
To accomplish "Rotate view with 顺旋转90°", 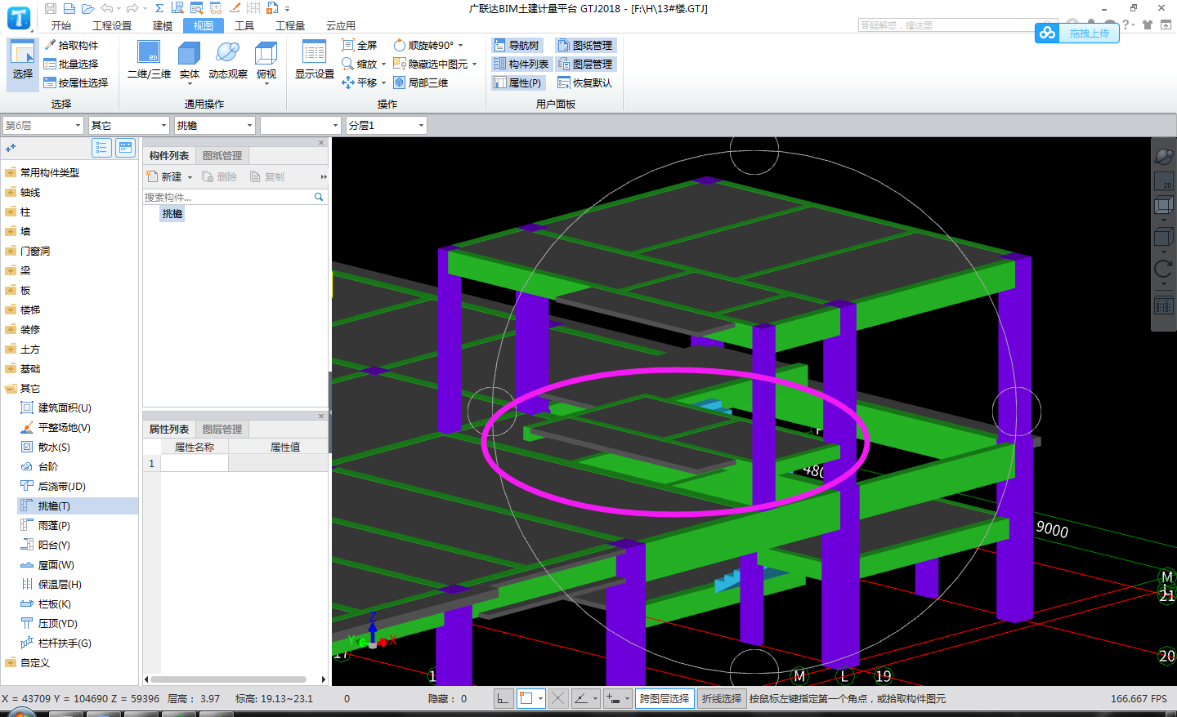I will click(423, 45).
